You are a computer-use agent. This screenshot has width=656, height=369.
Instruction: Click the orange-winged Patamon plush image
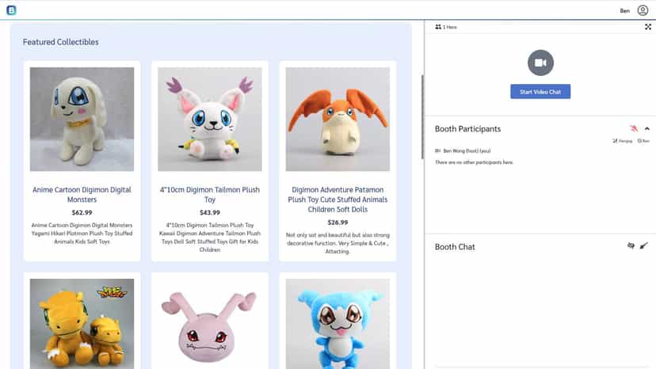pyautogui.click(x=338, y=120)
